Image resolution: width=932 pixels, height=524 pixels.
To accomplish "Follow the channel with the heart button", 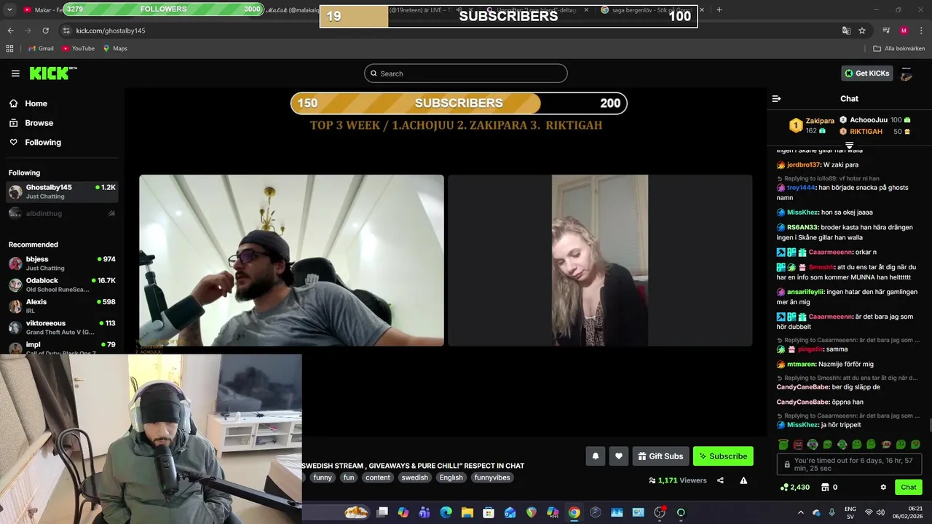I will [x=619, y=456].
